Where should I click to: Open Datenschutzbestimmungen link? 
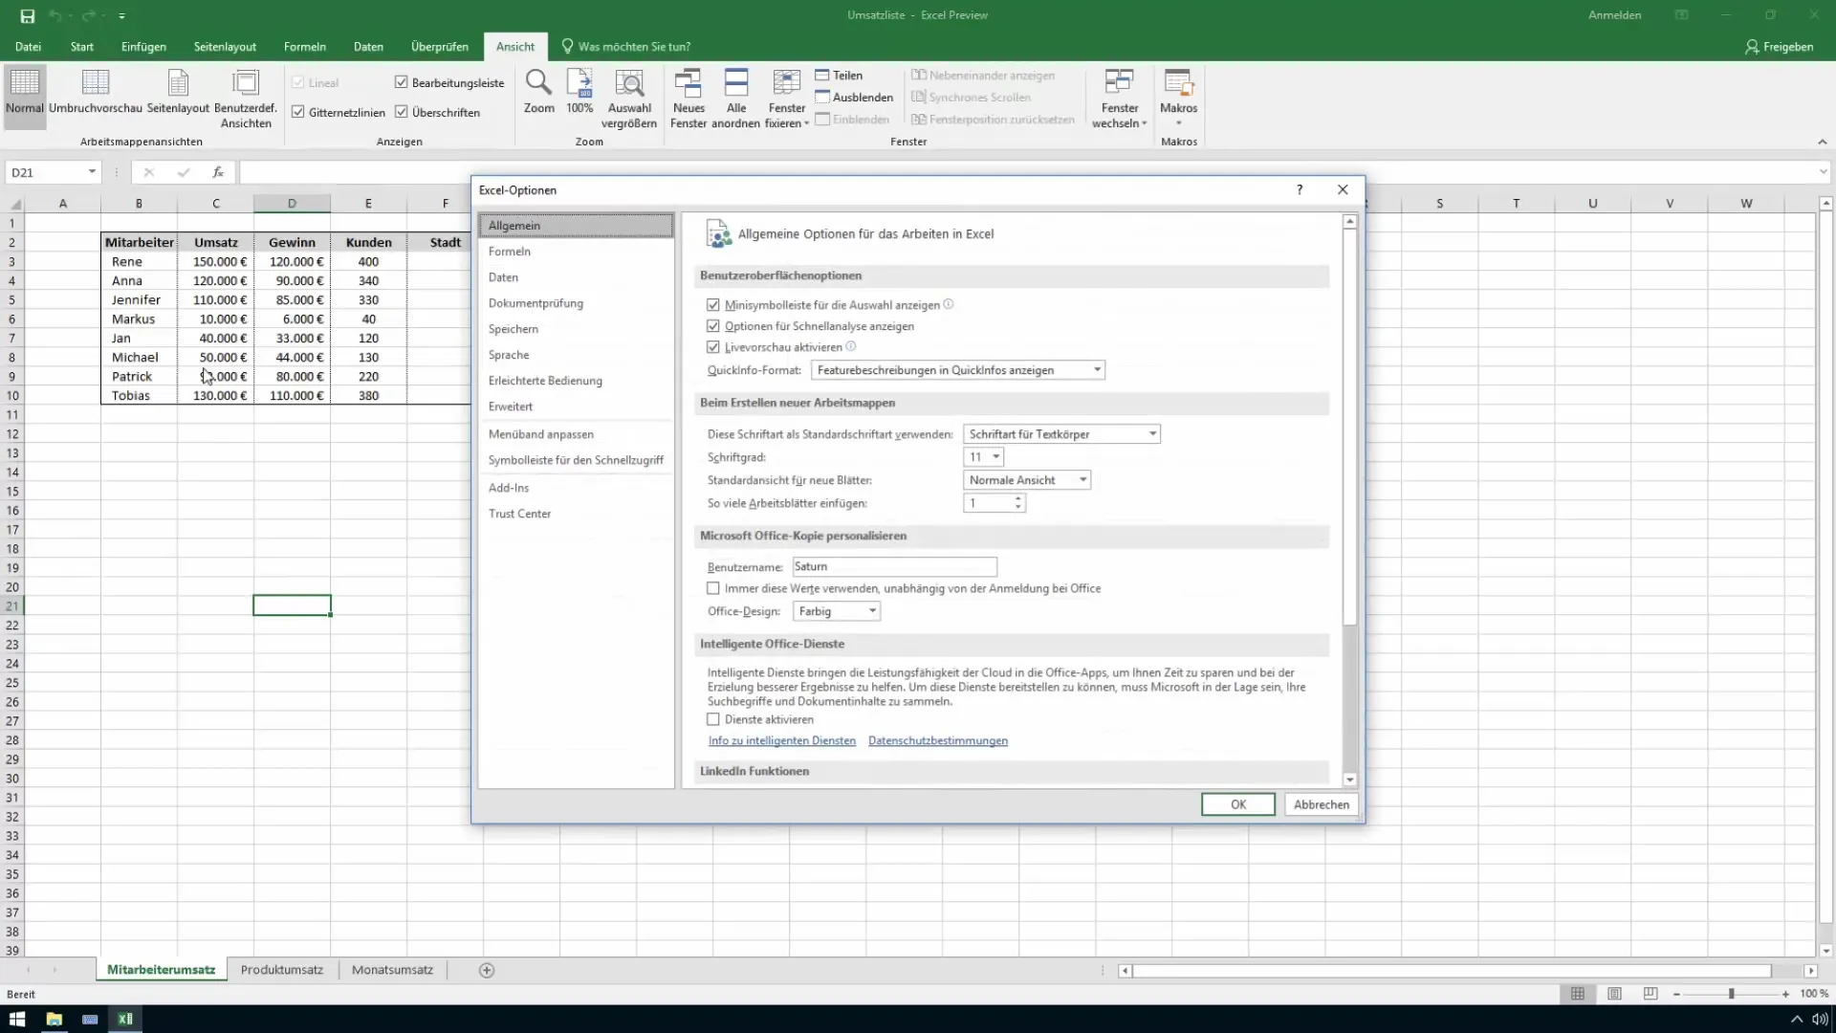(x=938, y=741)
